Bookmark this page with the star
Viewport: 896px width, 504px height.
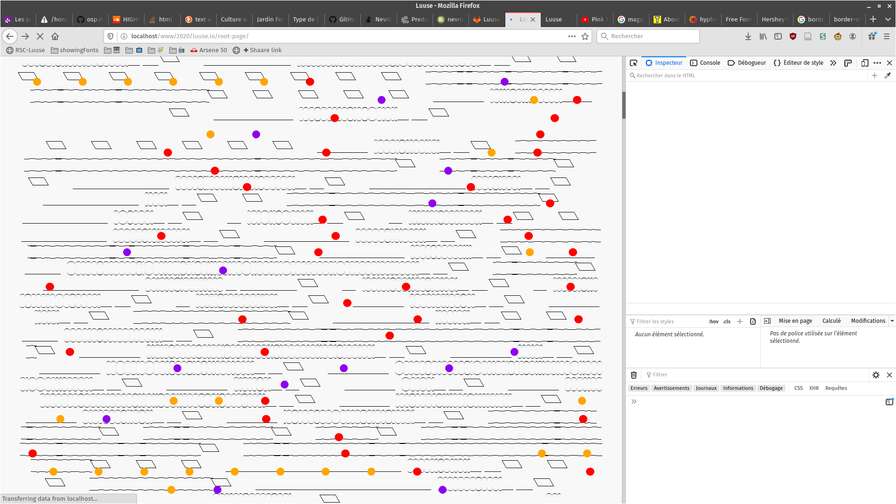(585, 36)
